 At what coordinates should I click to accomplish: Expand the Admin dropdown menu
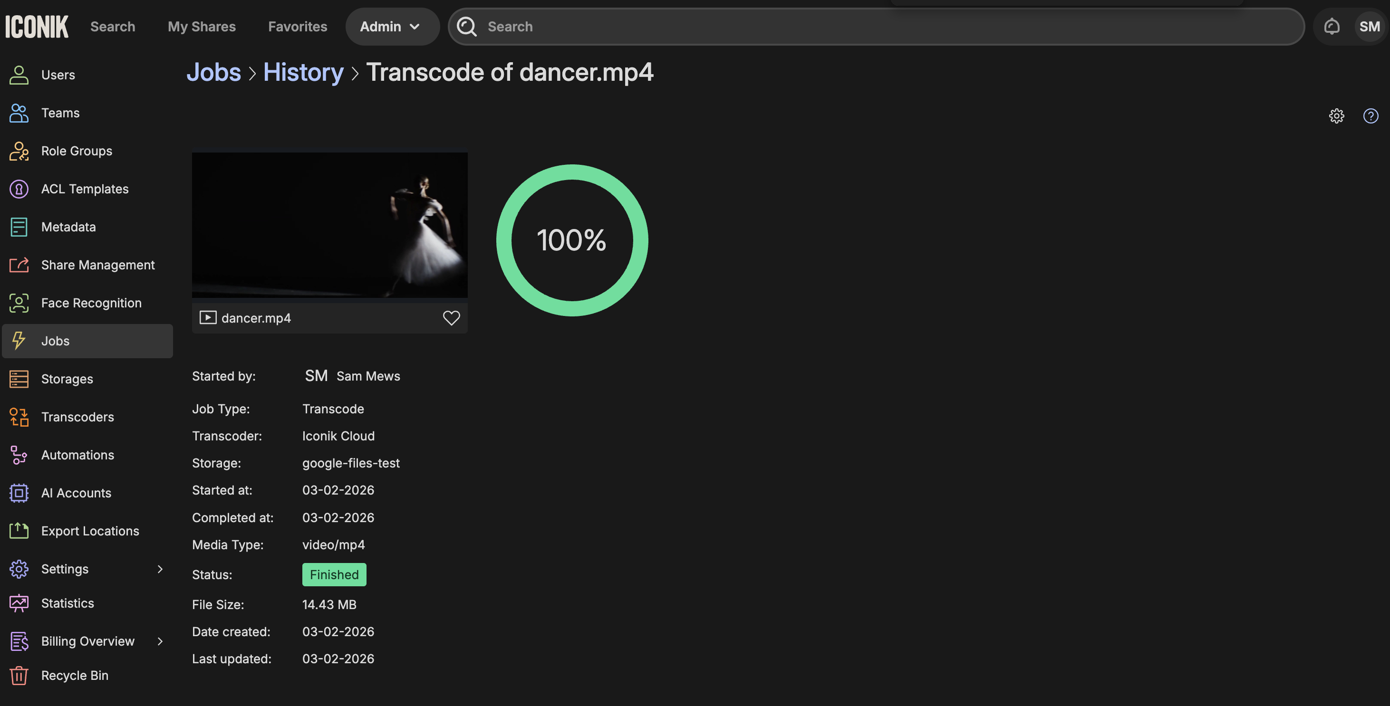click(391, 27)
